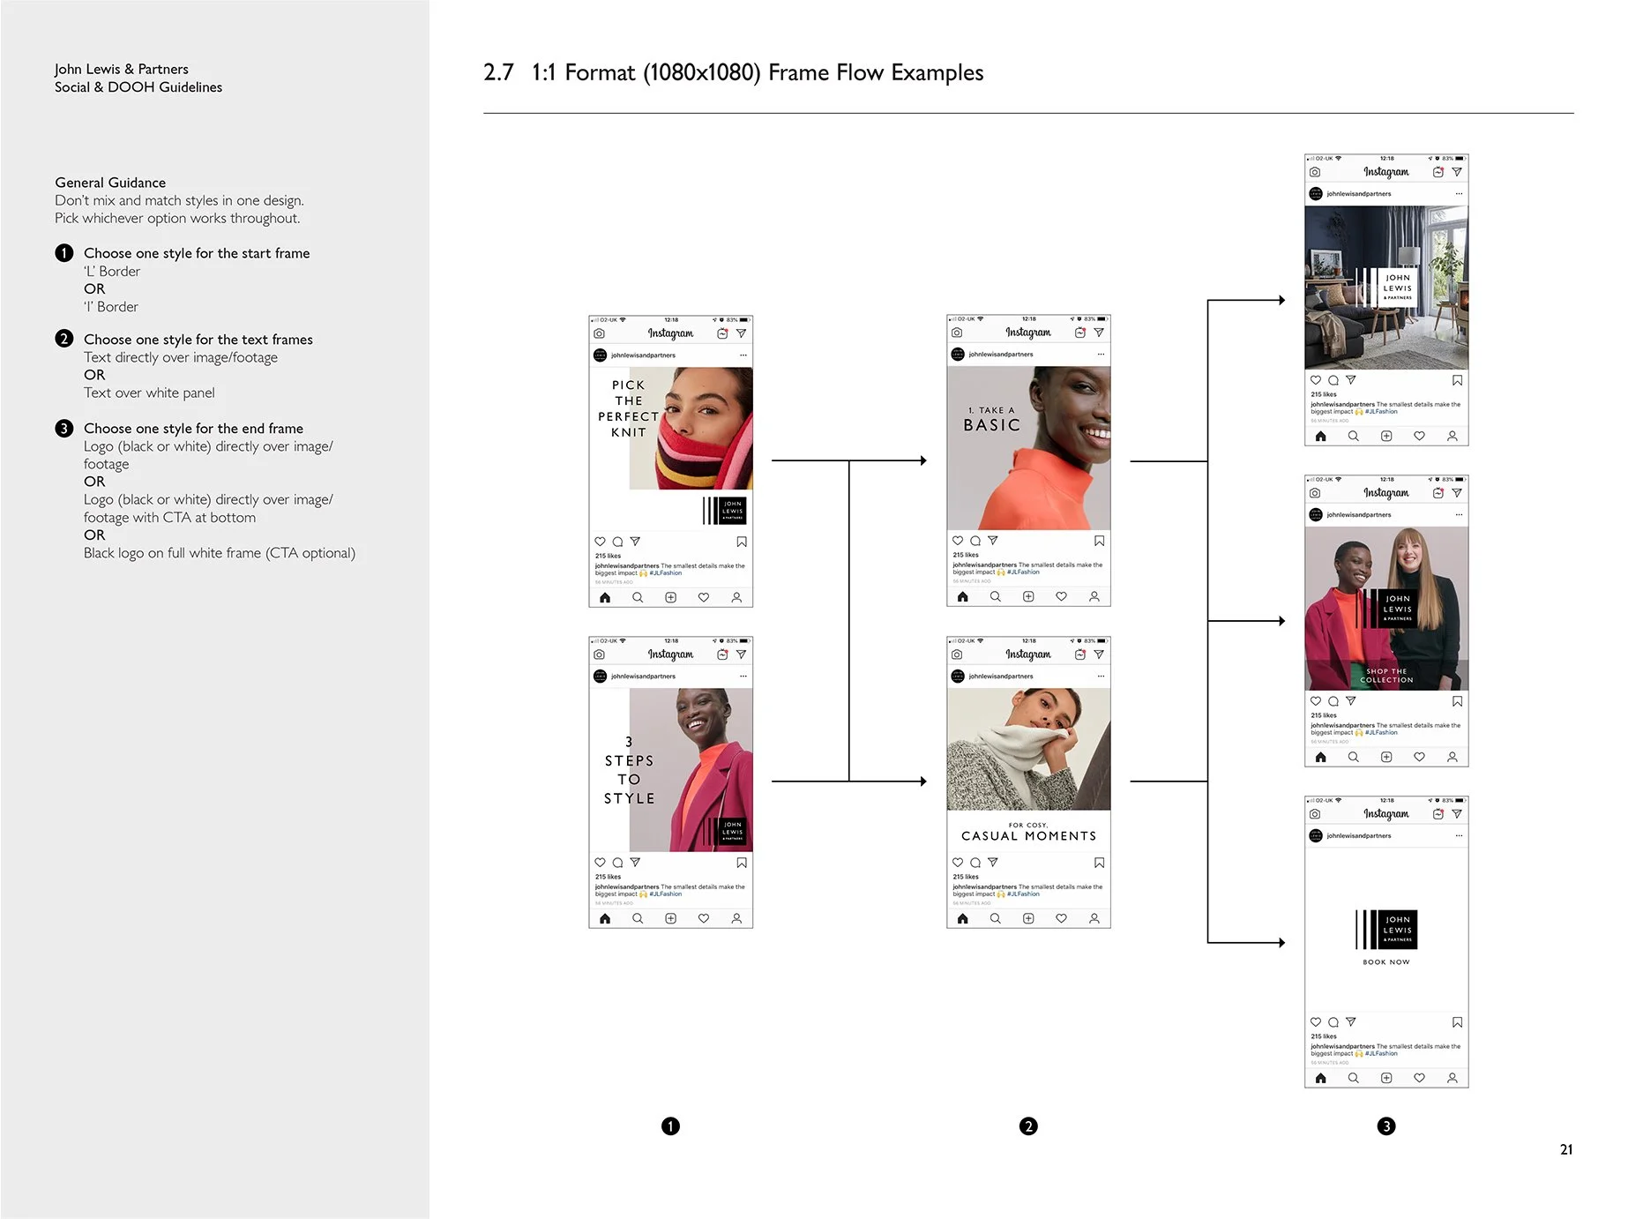
Task: Open direct messages in Pick the Perfect Knit phone
Action: coord(741,333)
